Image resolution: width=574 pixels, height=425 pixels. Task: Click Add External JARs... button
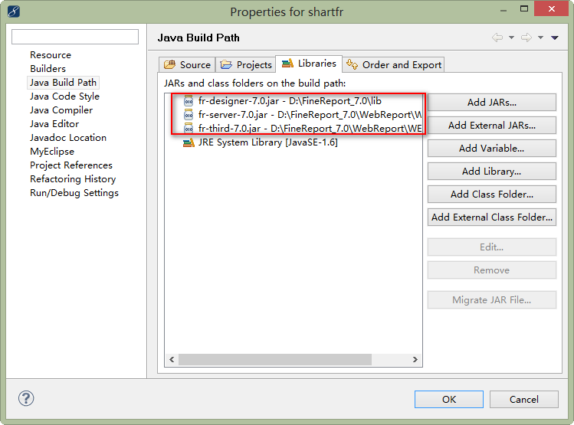coord(492,126)
